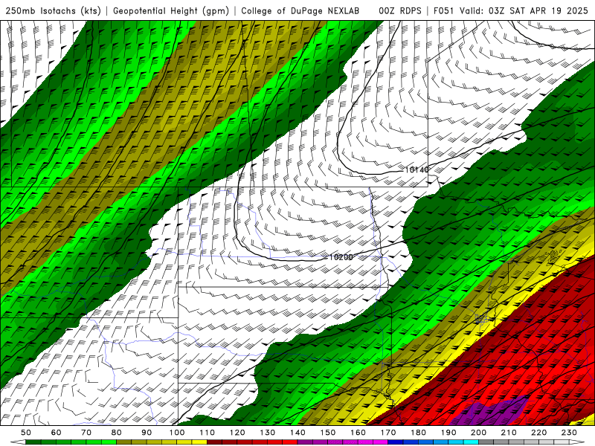Click the 140 value on color scale
The width and height of the screenshot is (595, 446).
297,433
